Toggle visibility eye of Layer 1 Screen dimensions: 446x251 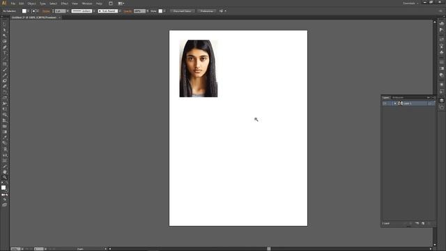[x=385, y=104]
